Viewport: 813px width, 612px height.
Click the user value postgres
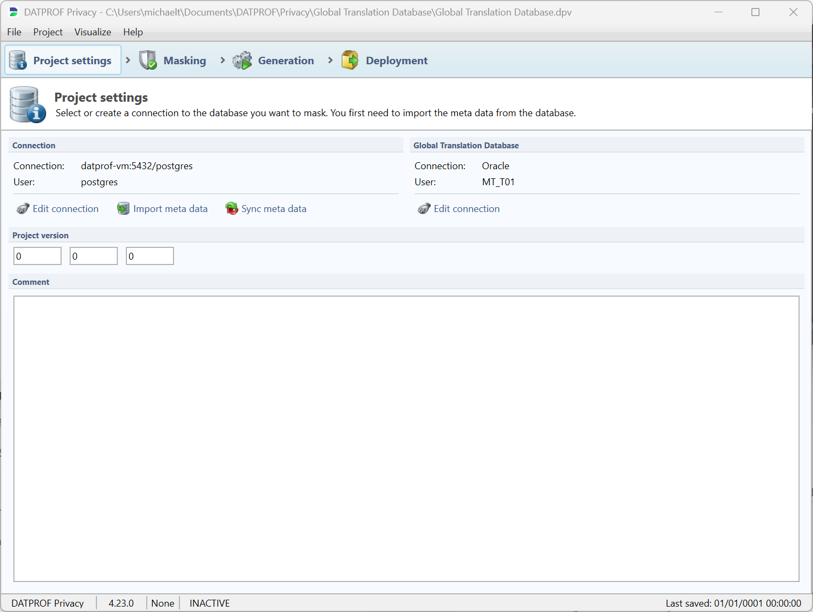[x=99, y=182]
